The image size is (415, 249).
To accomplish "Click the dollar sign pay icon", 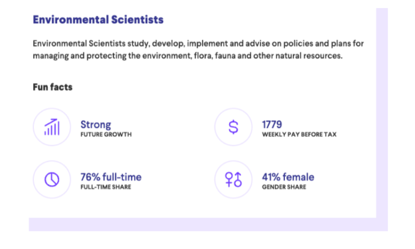I will point(233,127).
